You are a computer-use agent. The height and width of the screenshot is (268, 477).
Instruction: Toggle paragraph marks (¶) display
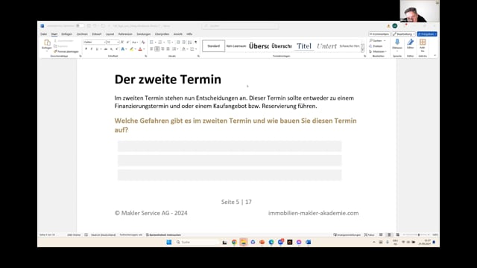[x=195, y=42]
